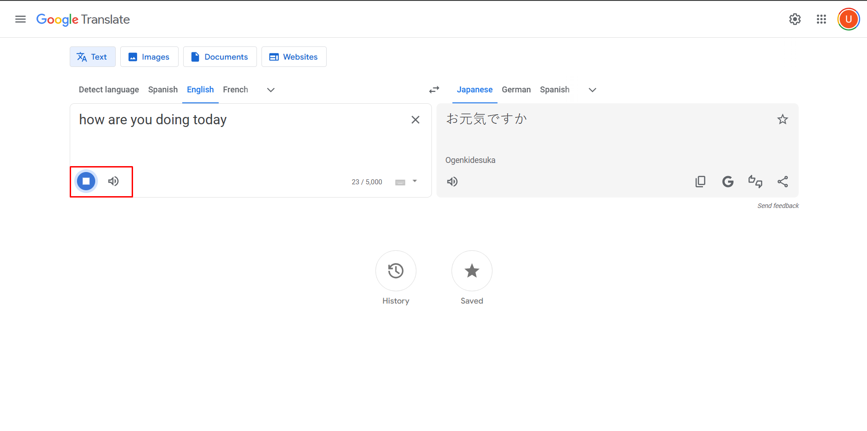Swap source and target languages
This screenshot has height=431, width=867.
pos(434,90)
